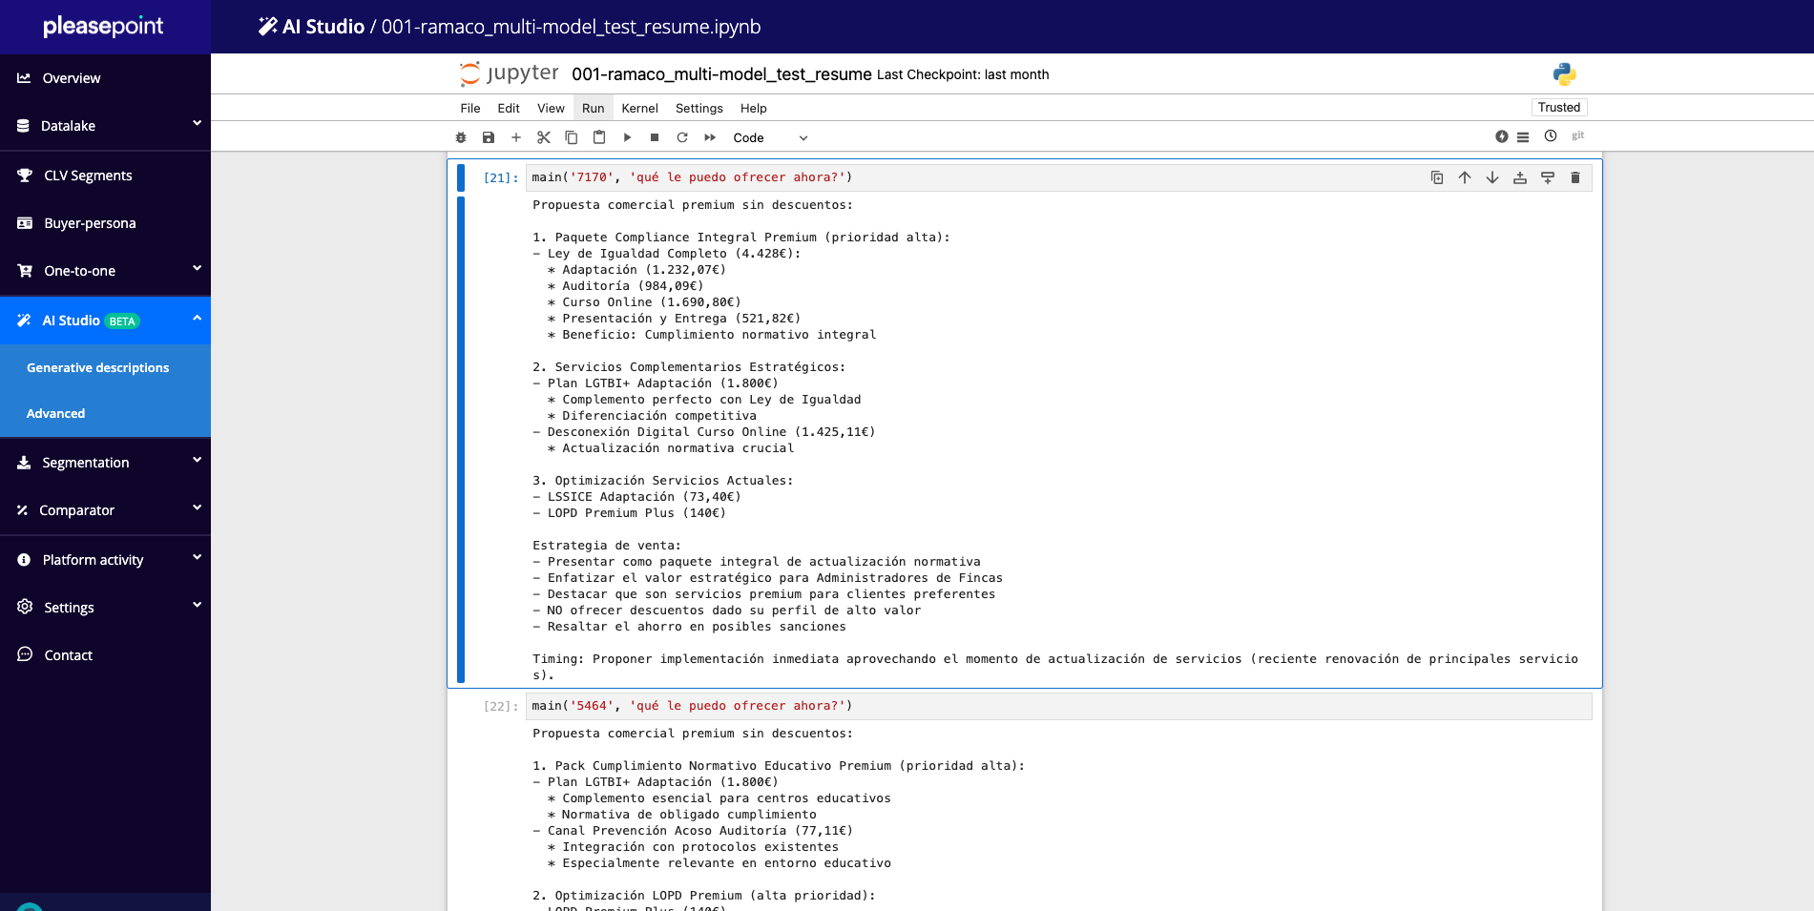Go to CLV Segments in sidebar
The width and height of the screenshot is (1814, 911).
click(x=88, y=176)
